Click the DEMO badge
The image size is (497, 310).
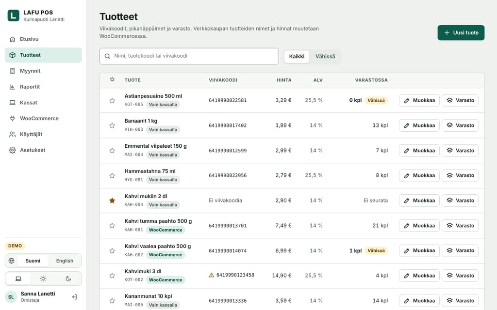click(15, 246)
